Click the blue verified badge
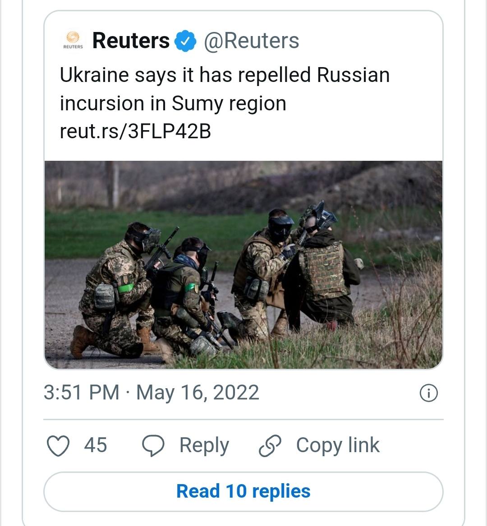Screen dimensions: 487x526 pyautogui.click(x=185, y=41)
